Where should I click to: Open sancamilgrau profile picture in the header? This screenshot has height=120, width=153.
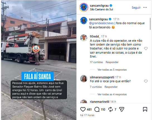click(84, 7)
